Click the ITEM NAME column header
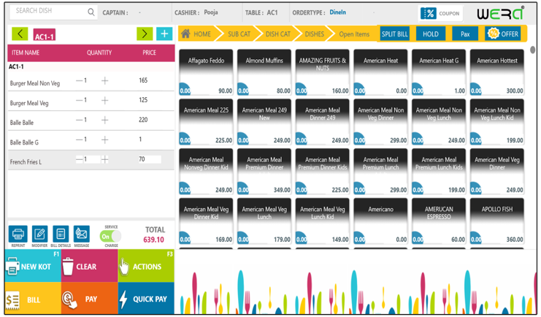This screenshot has height=317, width=541. click(26, 53)
